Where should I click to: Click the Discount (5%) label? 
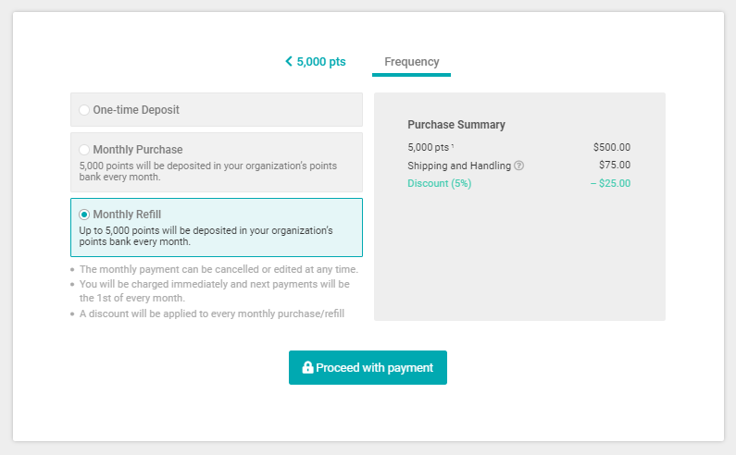coord(440,183)
